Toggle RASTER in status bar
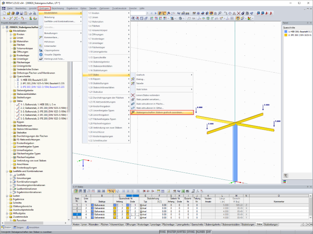The height and width of the screenshot is (234, 313). tap(171, 232)
